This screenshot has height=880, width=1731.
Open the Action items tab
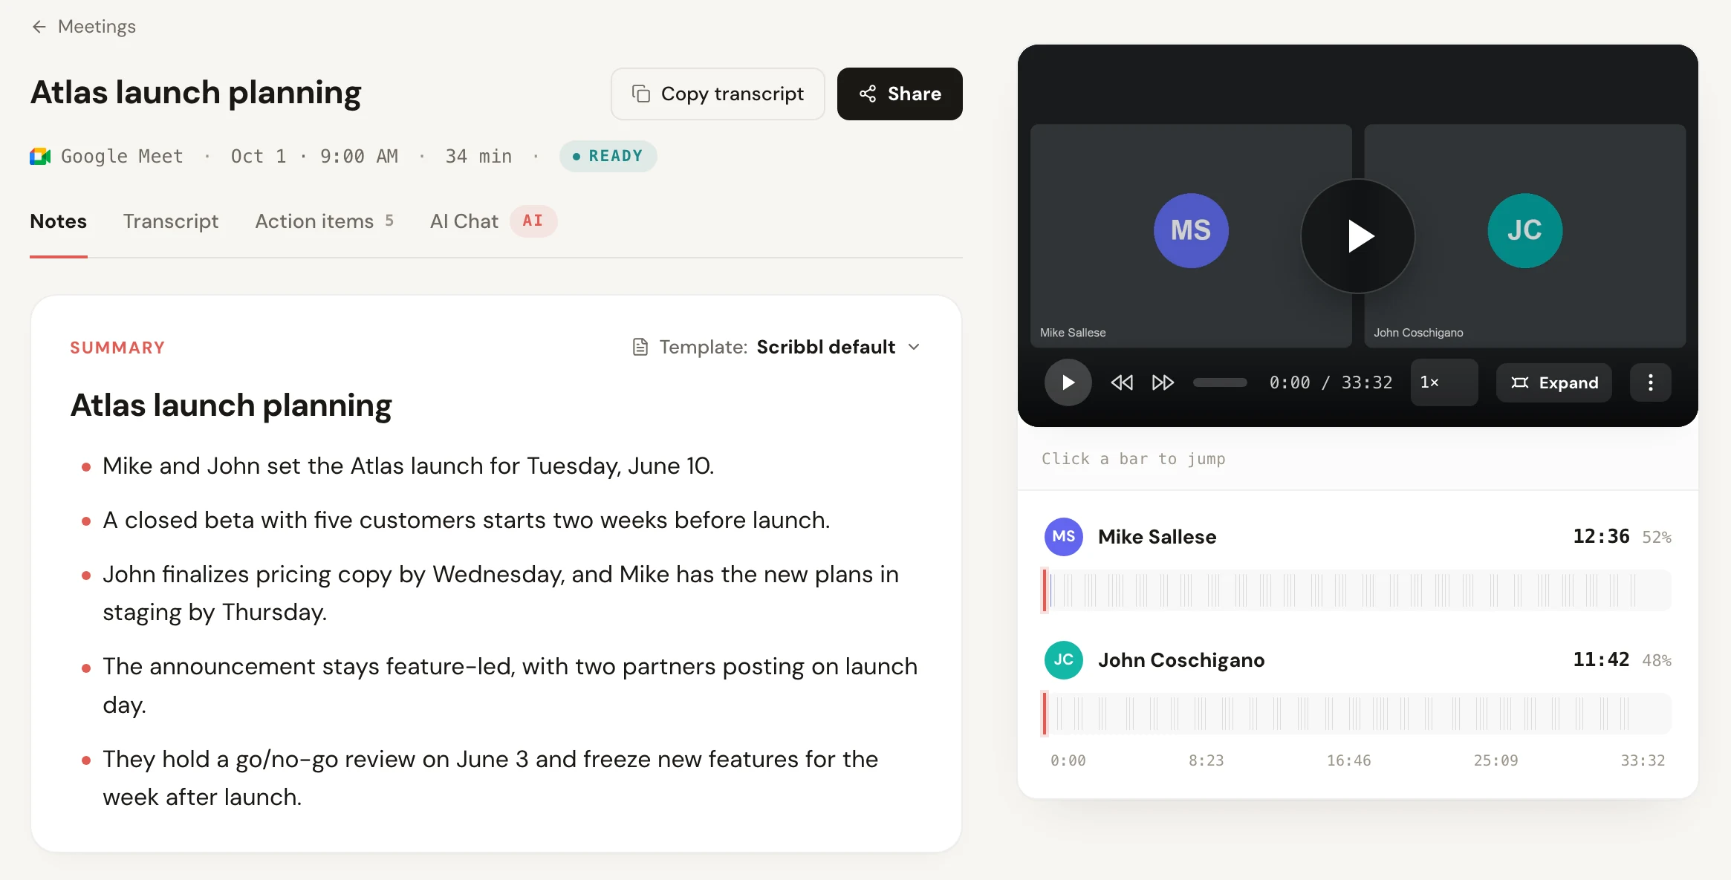325,221
